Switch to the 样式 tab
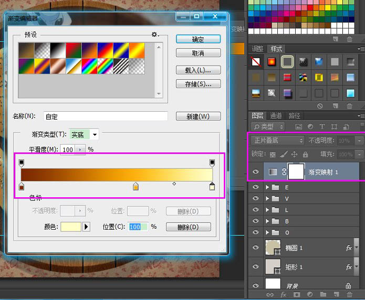This screenshot has width=365, height=300. (276, 49)
